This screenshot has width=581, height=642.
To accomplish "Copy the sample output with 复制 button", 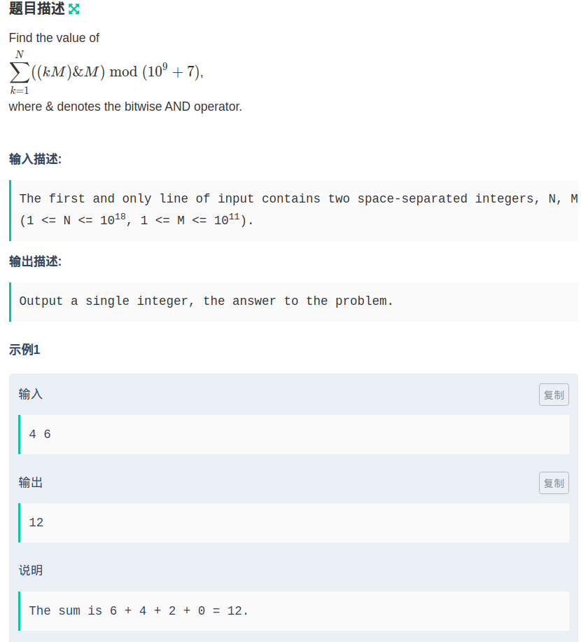I will [554, 483].
